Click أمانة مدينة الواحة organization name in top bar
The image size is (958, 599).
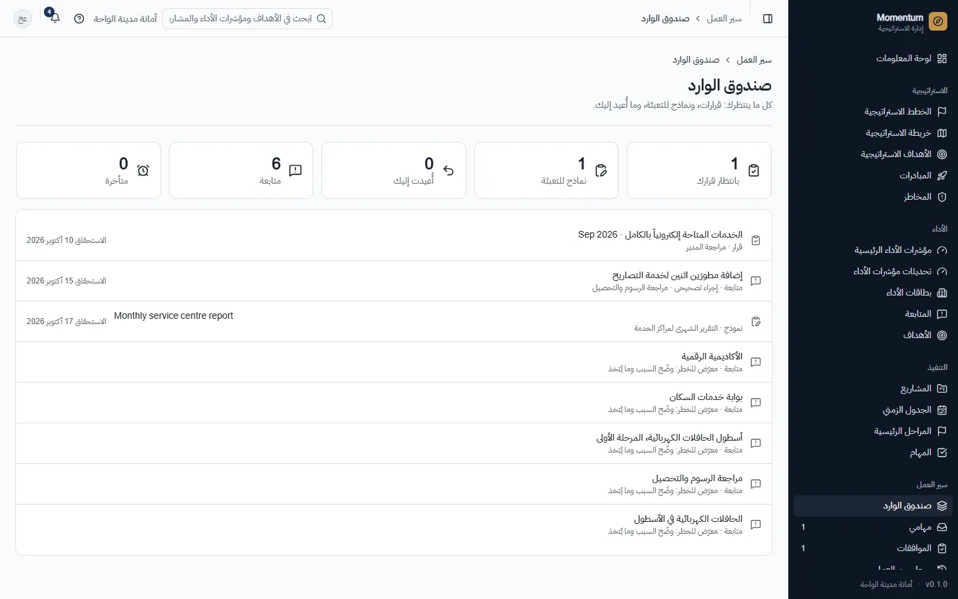(125, 19)
